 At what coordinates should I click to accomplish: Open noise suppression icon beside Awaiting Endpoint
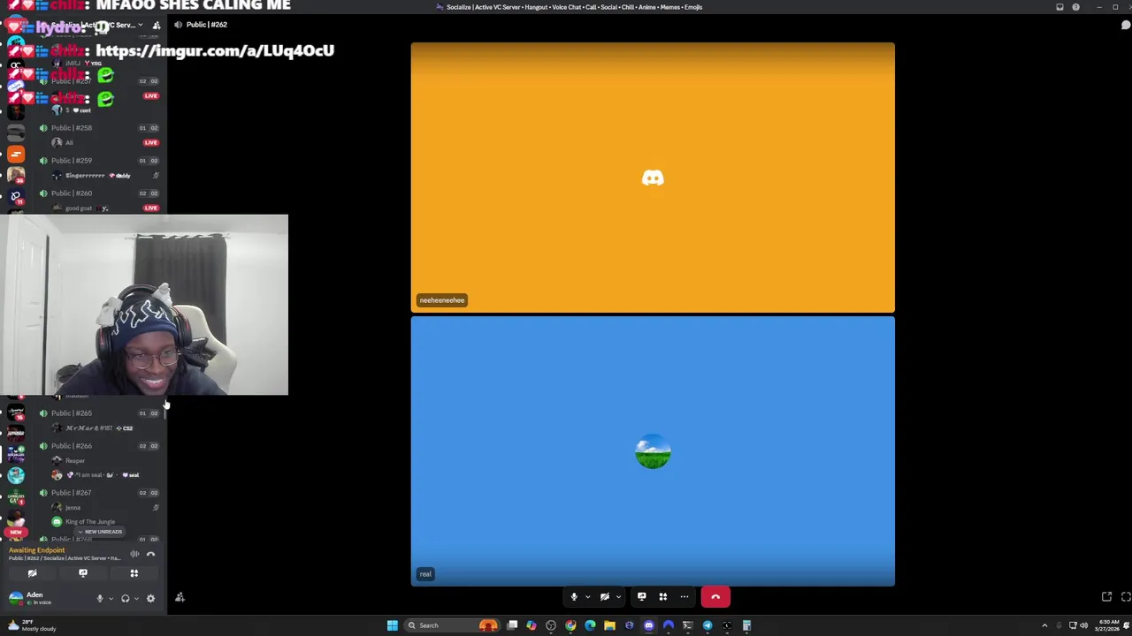[134, 555]
